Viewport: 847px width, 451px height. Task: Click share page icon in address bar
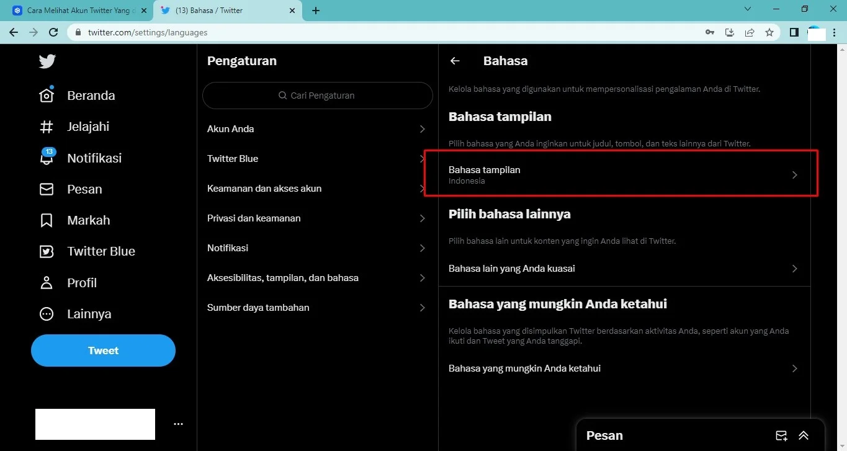pyautogui.click(x=750, y=32)
